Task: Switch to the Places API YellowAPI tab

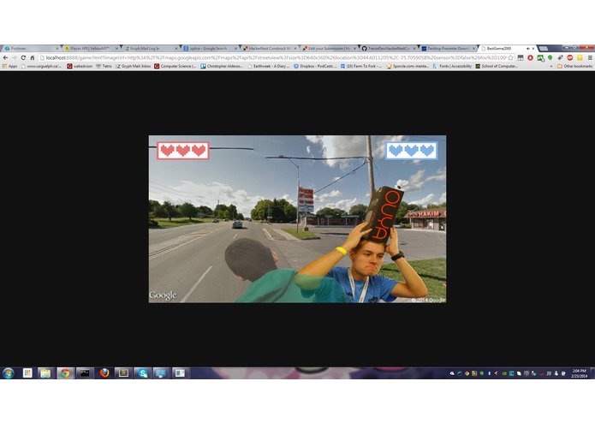Action: [90, 49]
